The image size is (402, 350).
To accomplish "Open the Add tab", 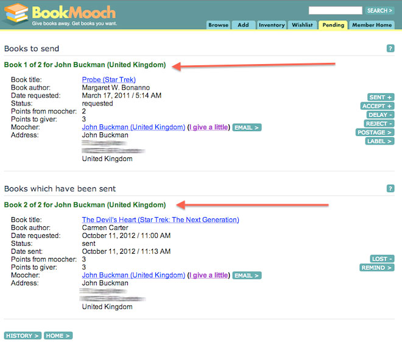I will pyautogui.click(x=243, y=25).
